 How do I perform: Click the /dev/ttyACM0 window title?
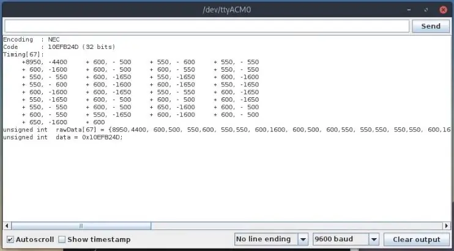pyautogui.click(x=226, y=10)
